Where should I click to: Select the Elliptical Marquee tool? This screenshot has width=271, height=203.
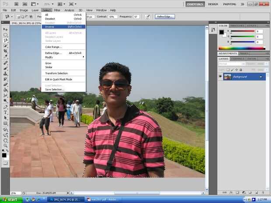(5, 35)
